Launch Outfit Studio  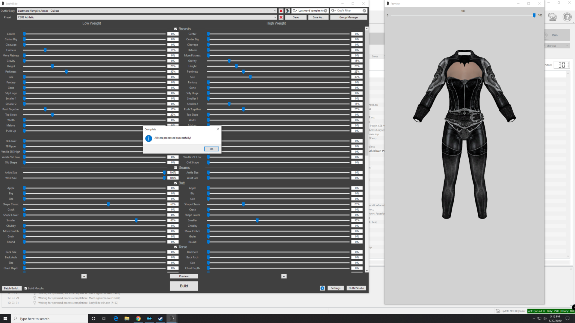pyautogui.click(x=356, y=288)
